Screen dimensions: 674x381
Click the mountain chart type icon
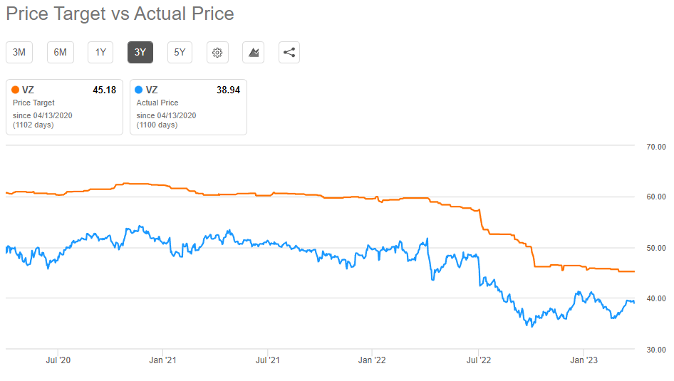[x=254, y=52]
